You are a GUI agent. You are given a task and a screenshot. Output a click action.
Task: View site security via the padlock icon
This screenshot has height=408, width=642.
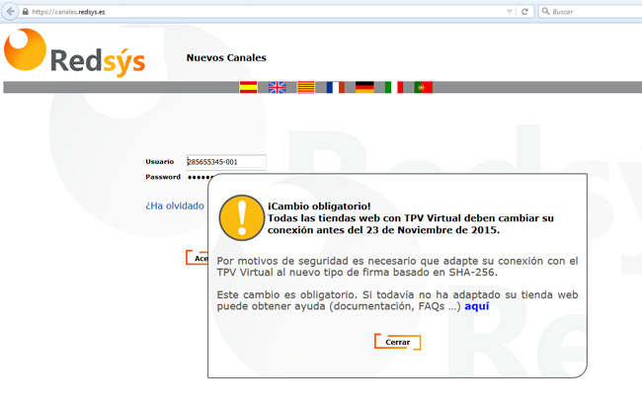click(x=26, y=12)
